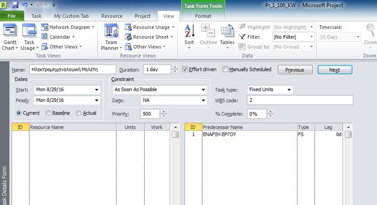377x205 pixels.
Task: Select the Network Diagram view icon
Action: point(45,27)
